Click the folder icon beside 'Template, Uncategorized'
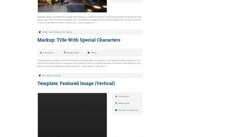 (116, 110)
